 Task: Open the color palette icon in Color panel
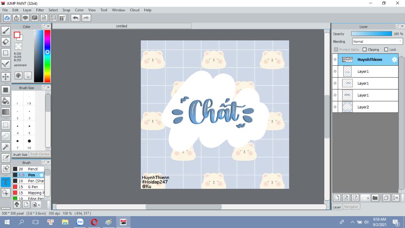pos(18,76)
